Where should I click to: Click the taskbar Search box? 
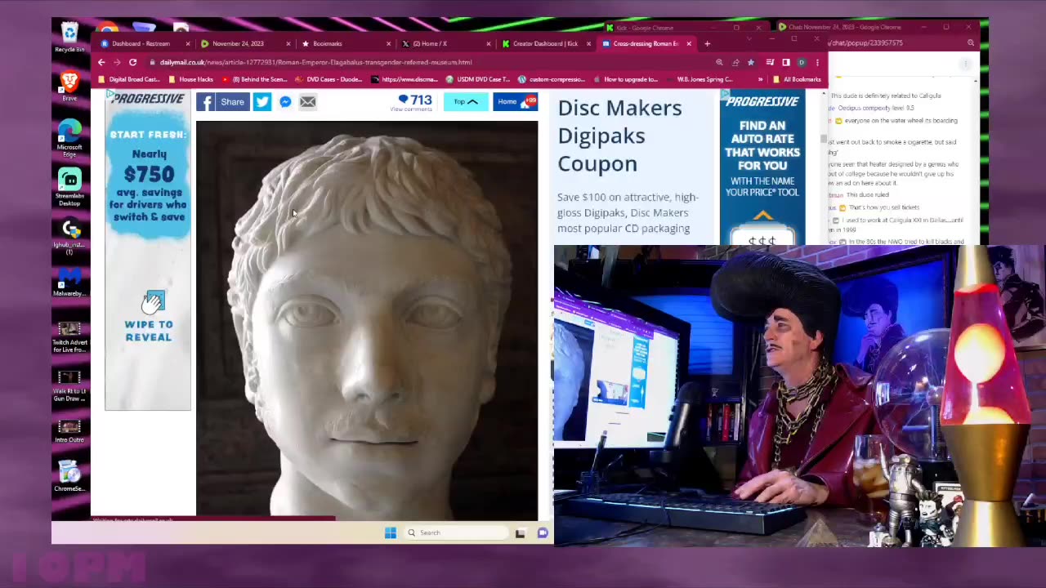click(x=456, y=532)
